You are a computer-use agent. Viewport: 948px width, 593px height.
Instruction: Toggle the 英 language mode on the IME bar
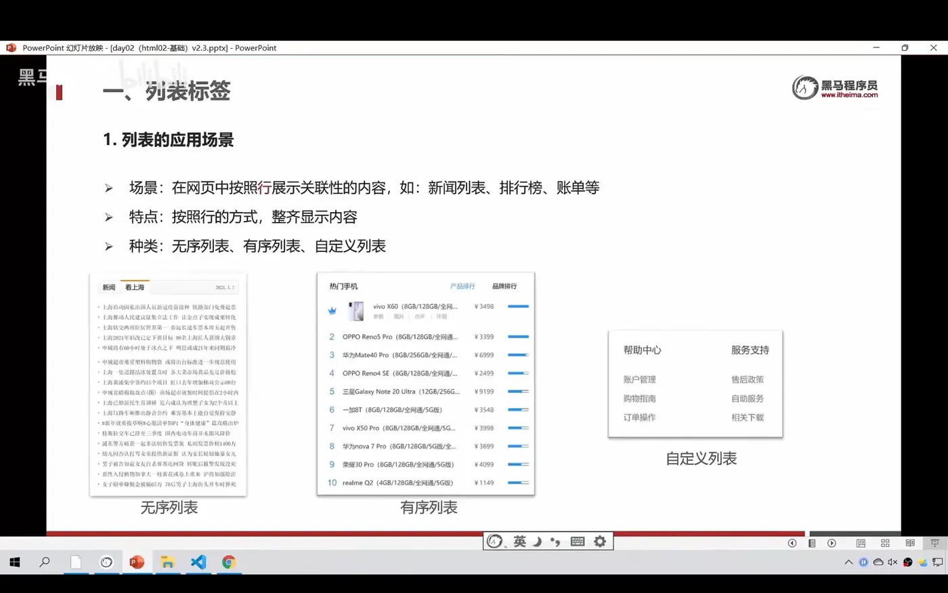[519, 541]
